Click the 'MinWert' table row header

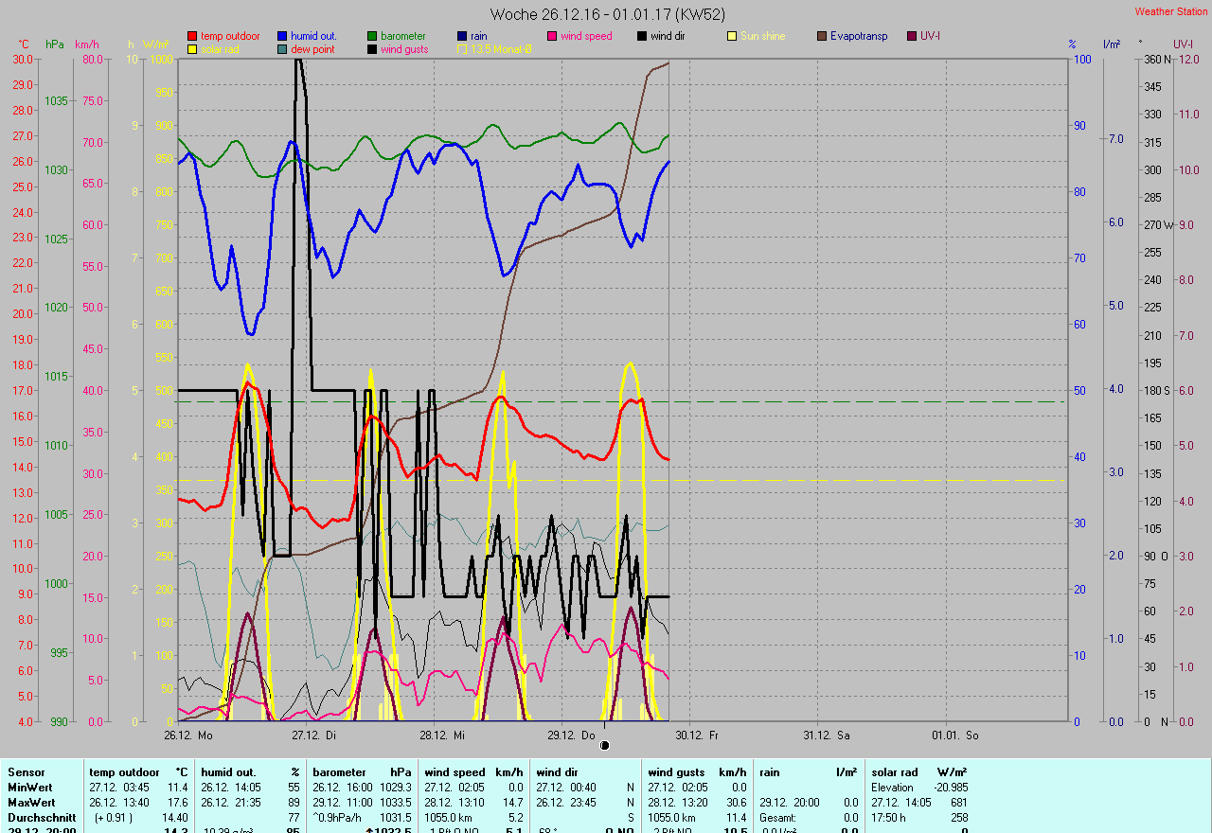[29, 788]
